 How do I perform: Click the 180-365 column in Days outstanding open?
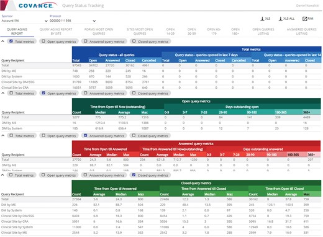click(x=281, y=112)
